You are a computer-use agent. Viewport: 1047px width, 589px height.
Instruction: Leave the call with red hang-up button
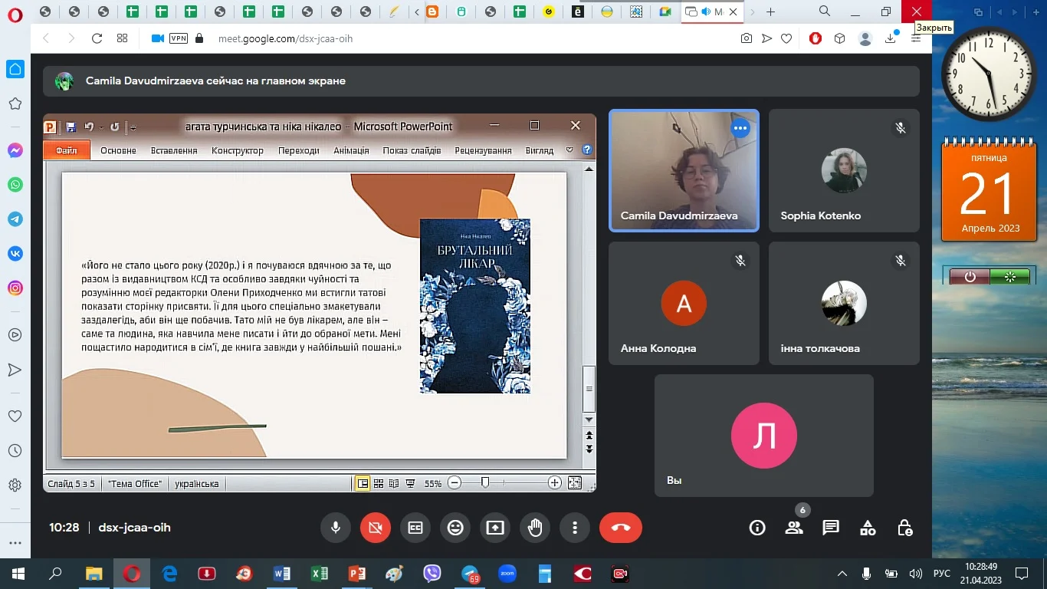[621, 528]
